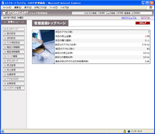This screenshot has height=134, width=155.
Task: Click the security lock icon in status bar
Action: click(x=125, y=131)
